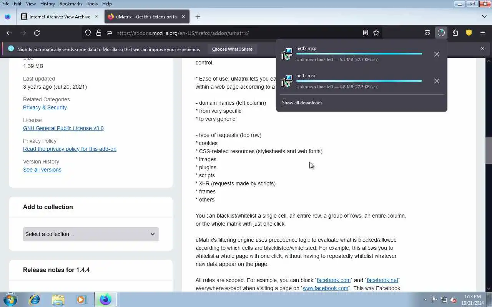Viewport: 492px width, 307px height.
Task: Select the uMatrix extension tab
Action: 147,17
